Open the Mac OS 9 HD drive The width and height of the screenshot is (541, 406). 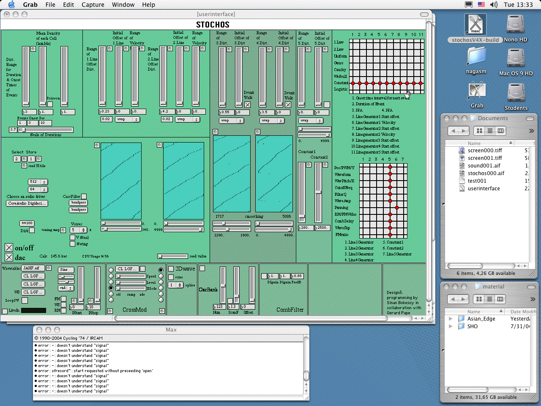[x=516, y=58]
